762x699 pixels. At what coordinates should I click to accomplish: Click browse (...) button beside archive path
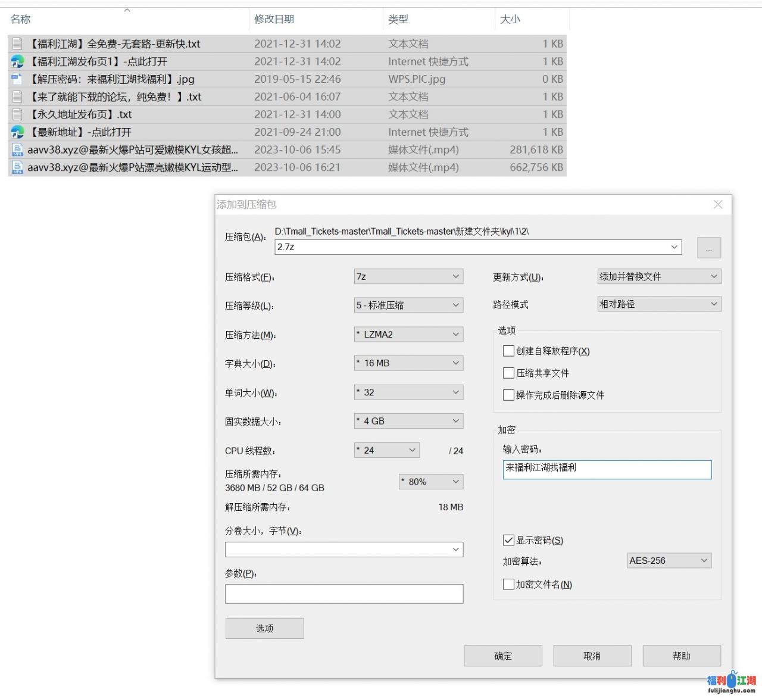708,248
